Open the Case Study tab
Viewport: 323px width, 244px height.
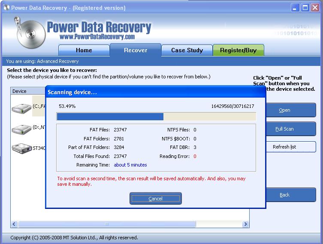(187, 51)
